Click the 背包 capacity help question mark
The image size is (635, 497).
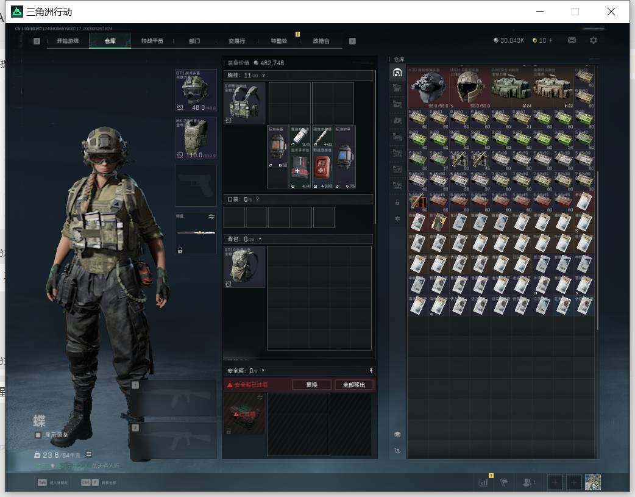260,239
